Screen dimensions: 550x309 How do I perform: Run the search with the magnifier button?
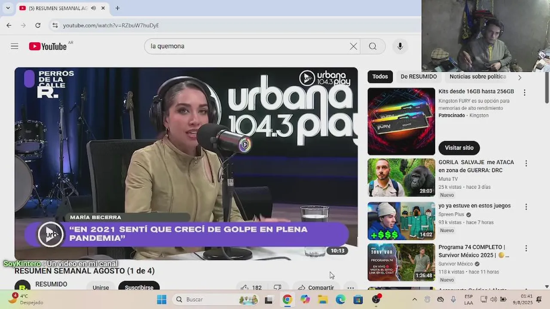click(x=373, y=46)
